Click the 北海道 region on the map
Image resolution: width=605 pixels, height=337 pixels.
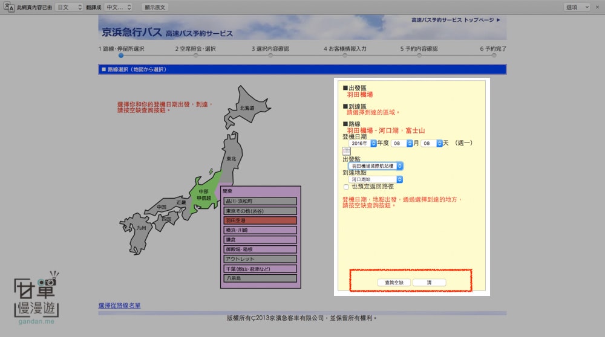point(247,108)
